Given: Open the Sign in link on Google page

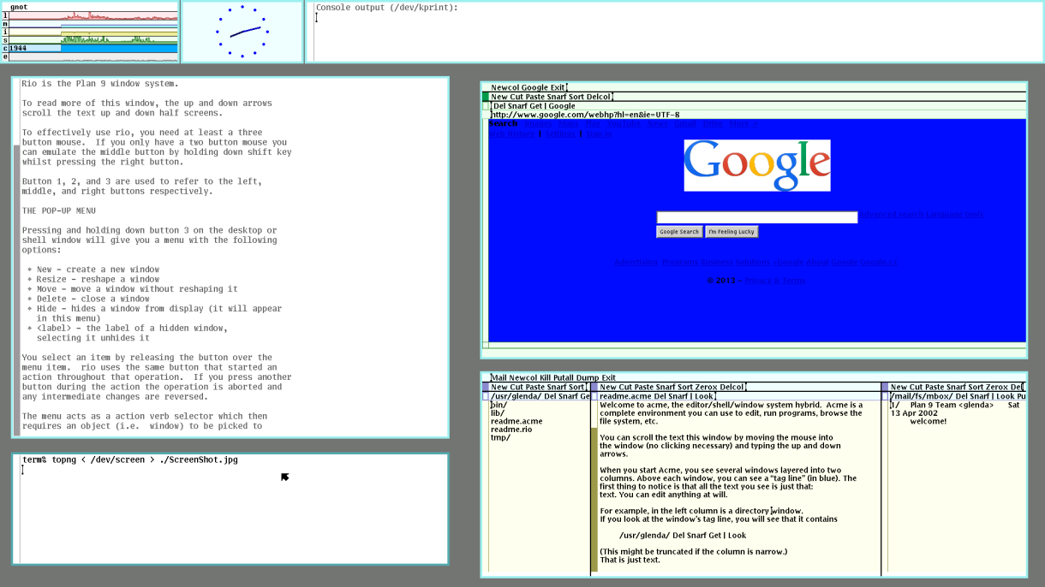Looking at the screenshot, I should (x=599, y=133).
